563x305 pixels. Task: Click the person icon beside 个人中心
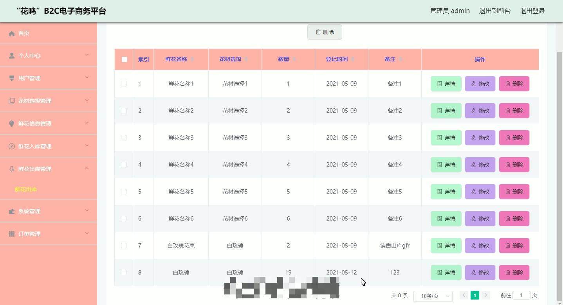point(12,56)
